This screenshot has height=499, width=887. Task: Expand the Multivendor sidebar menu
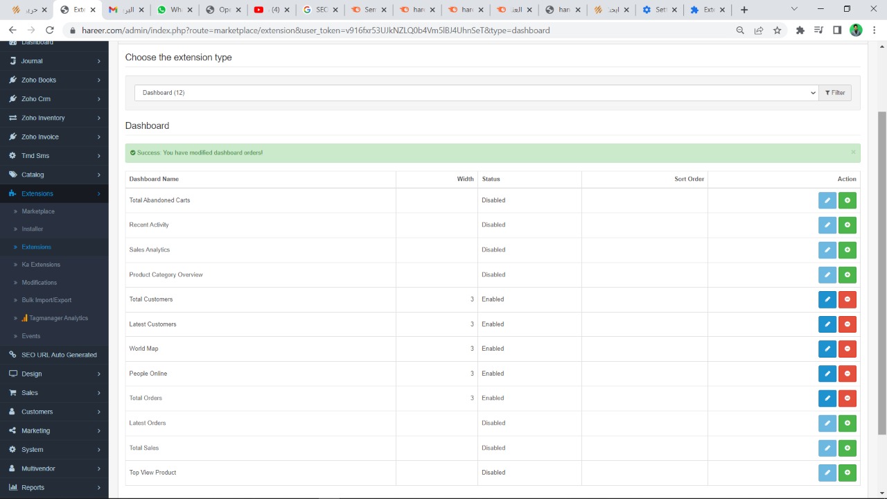(x=54, y=469)
